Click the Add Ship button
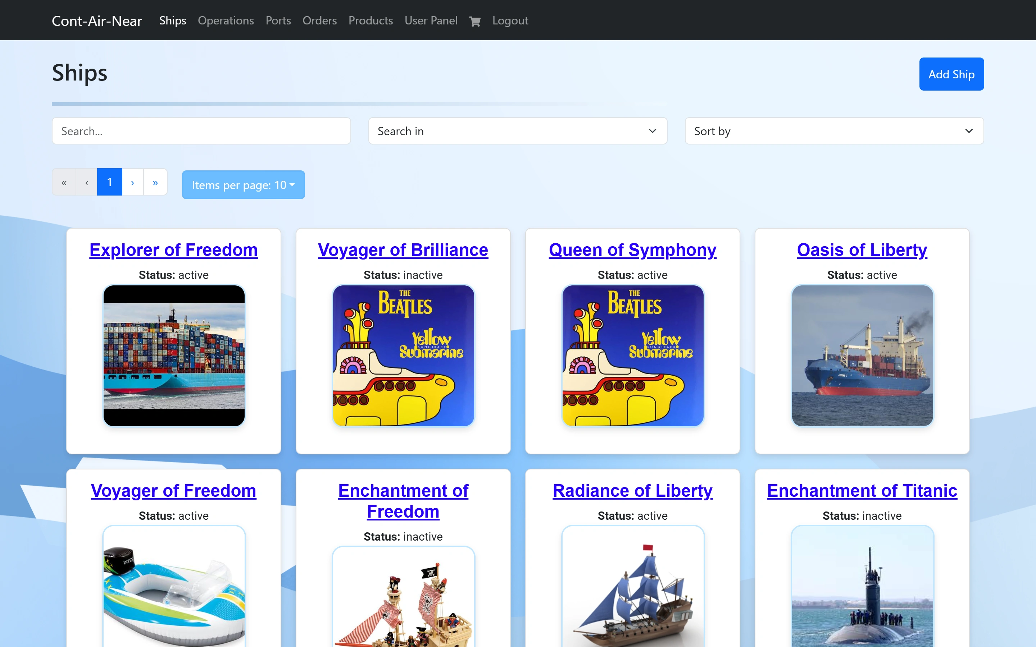This screenshot has height=647, width=1036. coord(951,74)
